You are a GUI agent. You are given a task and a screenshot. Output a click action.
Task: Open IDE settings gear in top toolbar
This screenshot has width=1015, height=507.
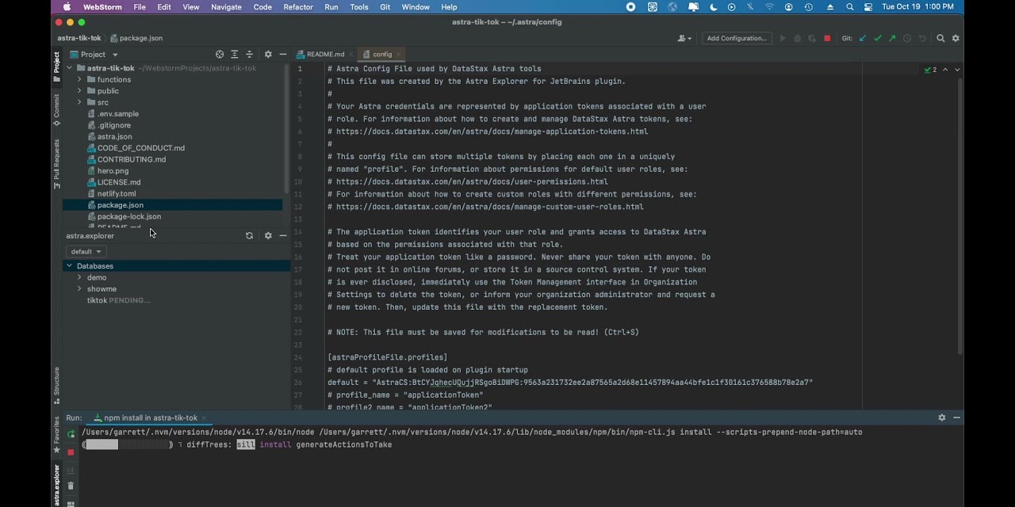pyautogui.click(x=956, y=38)
